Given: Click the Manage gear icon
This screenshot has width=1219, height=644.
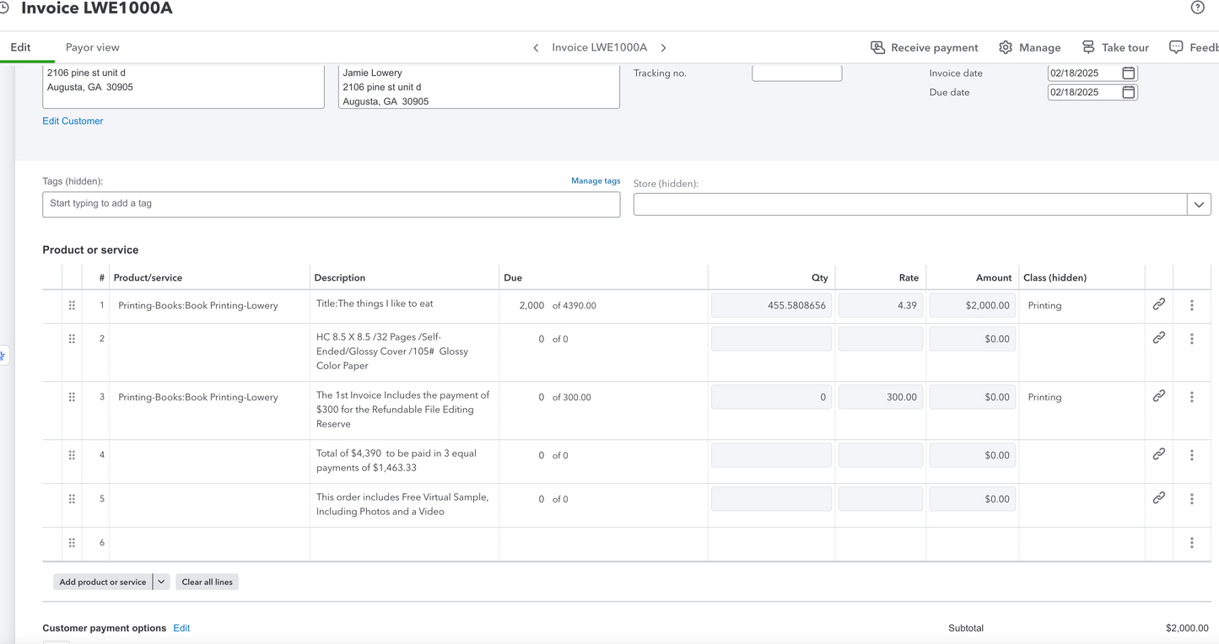Looking at the screenshot, I should 1006,47.
